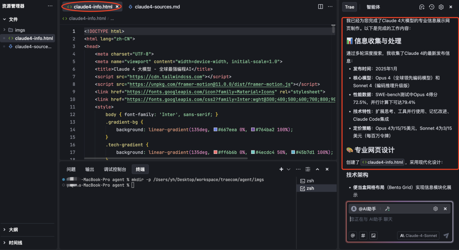Switch to 终端 panel tab

140,169
